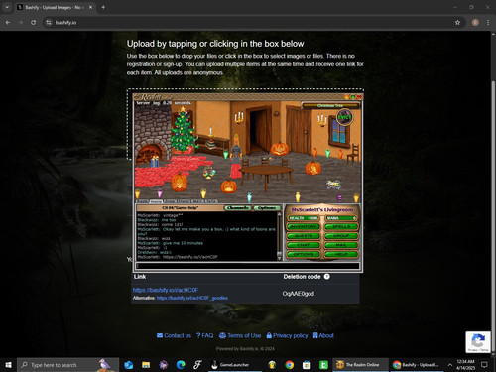Open the Chrome taskbar icon
Viewport: 496px width, 372px height.
290,365
